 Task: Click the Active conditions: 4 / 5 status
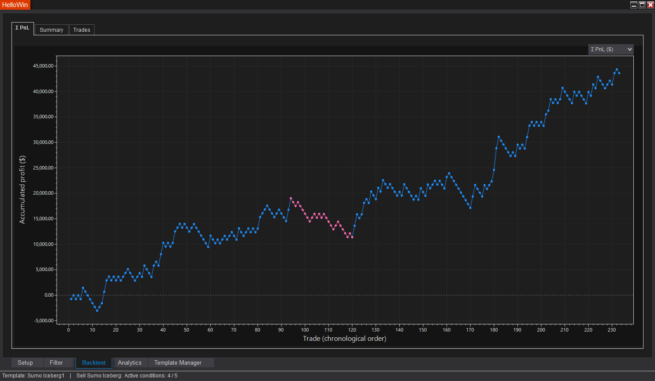click(151, 376)
